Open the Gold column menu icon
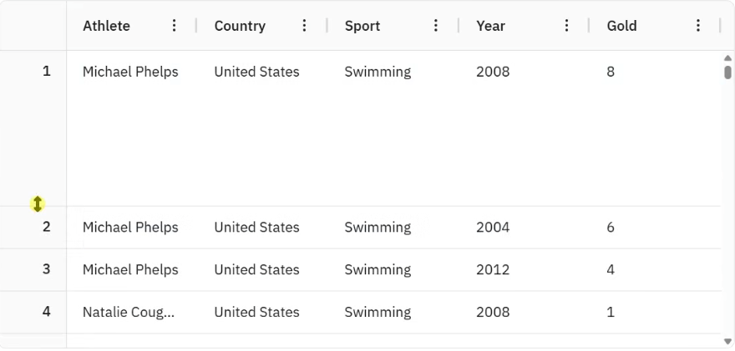 pyautogui.click(x=698, y=26)
